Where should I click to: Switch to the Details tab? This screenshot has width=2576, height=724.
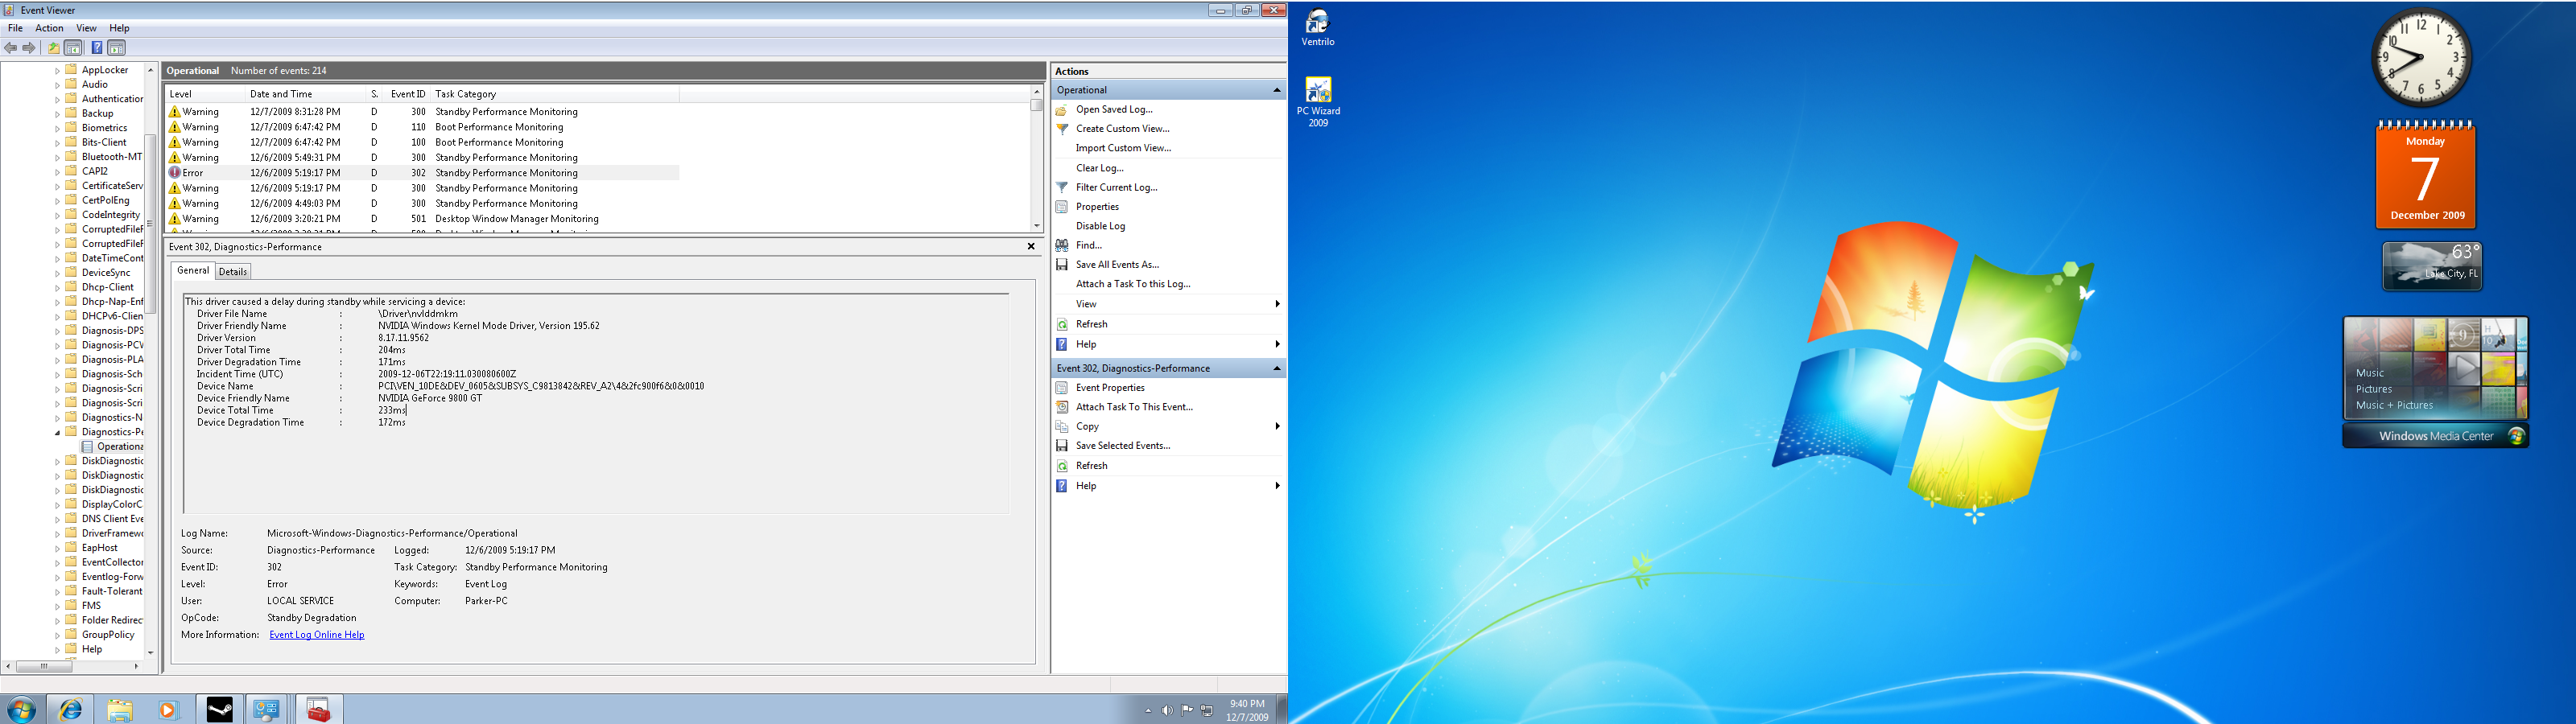click(233, 272)
